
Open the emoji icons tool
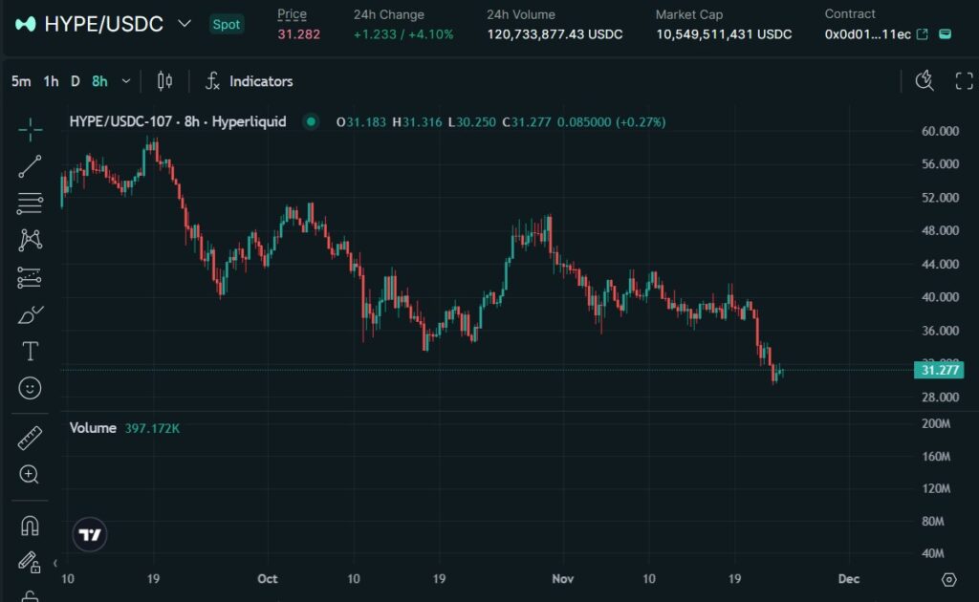coord(30,388)
